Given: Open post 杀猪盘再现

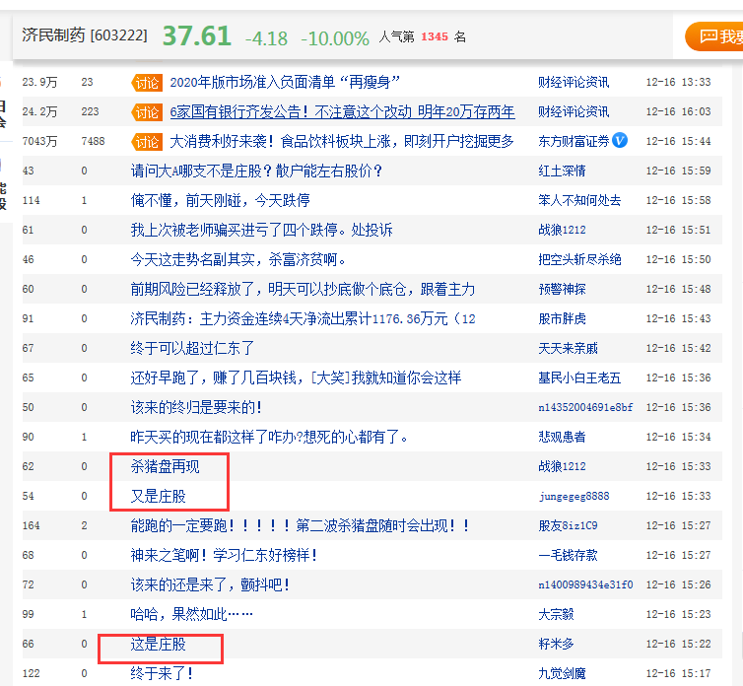Looking at the screenshot, I should [x=165, y=466].
